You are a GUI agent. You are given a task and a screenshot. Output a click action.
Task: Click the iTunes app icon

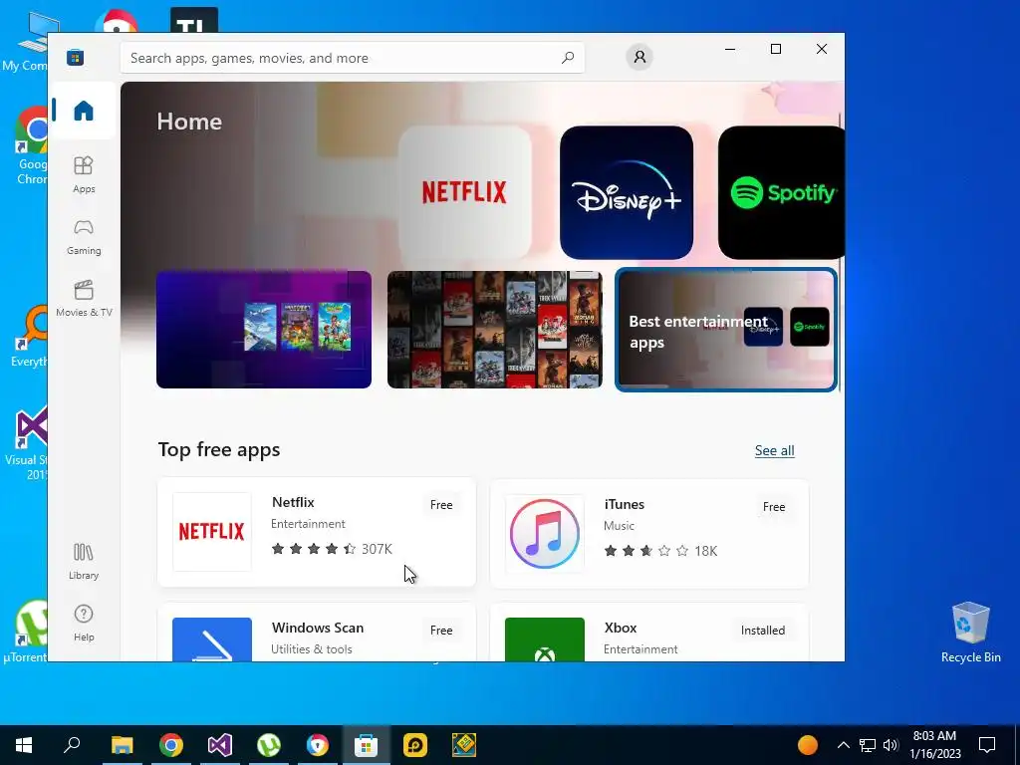[x=545, y=534]
